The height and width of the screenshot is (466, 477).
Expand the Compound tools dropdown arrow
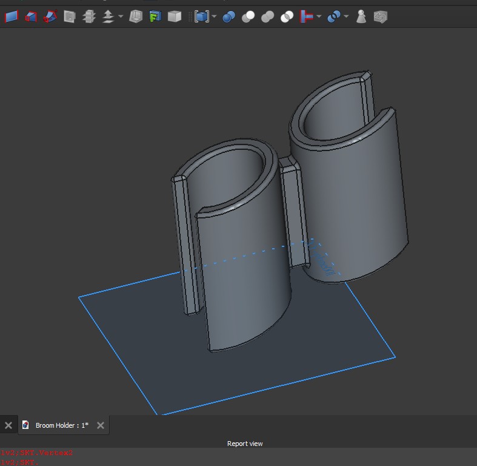pos(214,17)
